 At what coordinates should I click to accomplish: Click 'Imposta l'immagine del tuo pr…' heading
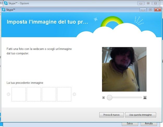point(47,22)
